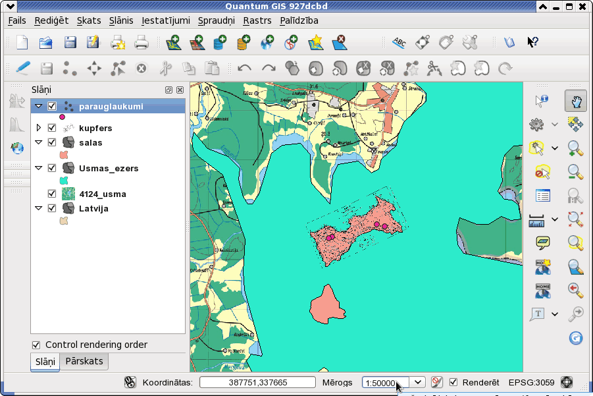Click the New Project icon
This screenshot has height=396, width=593.
click(x=22, y=42)
